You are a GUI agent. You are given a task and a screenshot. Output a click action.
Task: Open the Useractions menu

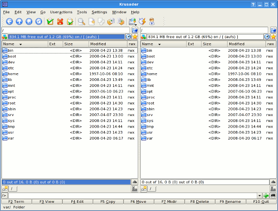[x=61, y=12]
